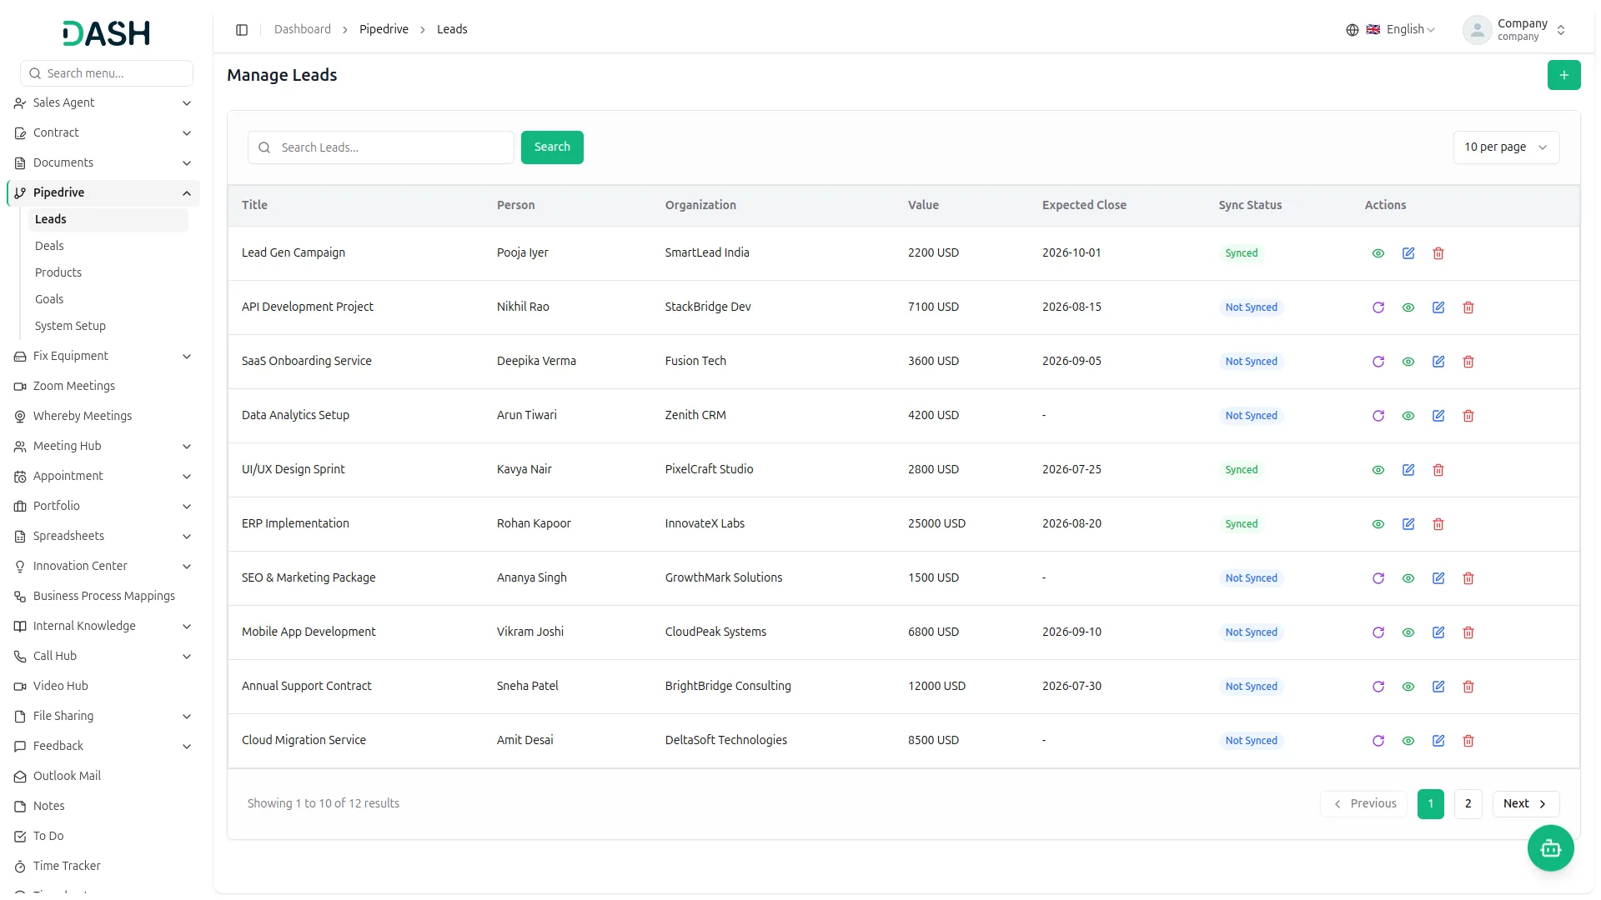This screenshot has width=1601, height=900.
Task: Edit the UI/UX Design Sprint lead
Action: point(1408,470)
